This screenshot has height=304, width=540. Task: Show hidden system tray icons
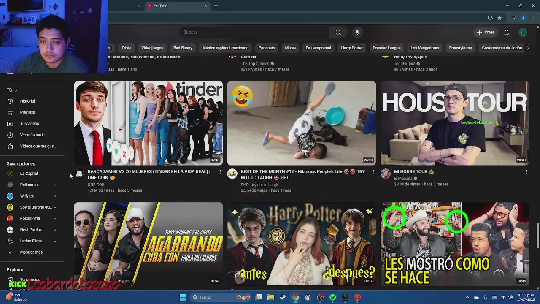(467, 298)
